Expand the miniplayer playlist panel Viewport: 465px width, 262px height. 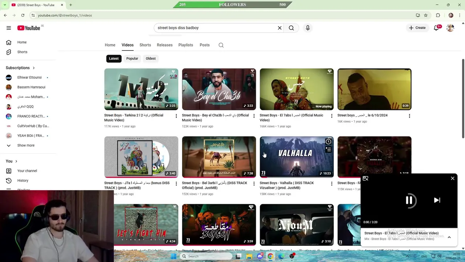click(x=449, y=237)
